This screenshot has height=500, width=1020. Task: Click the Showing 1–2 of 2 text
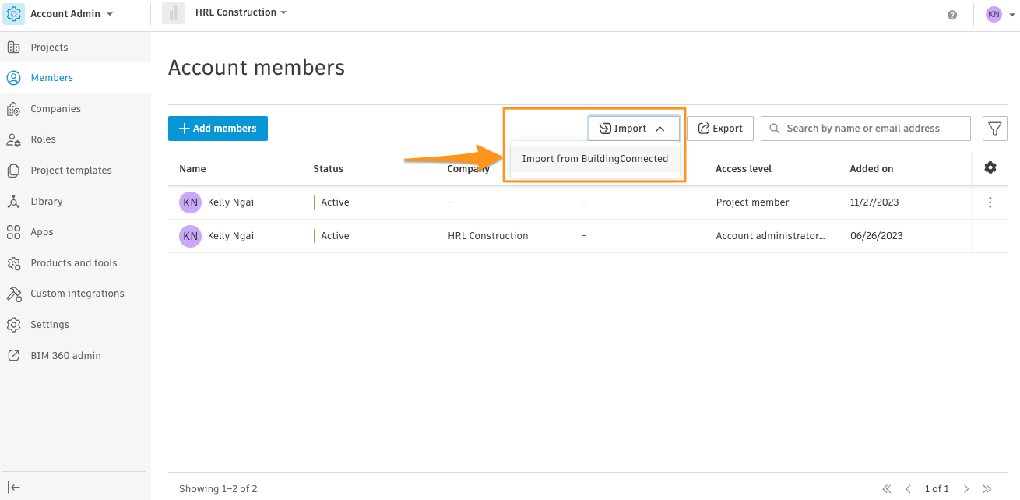click(218, 489)
